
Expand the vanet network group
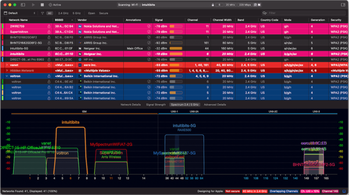pos(7,65)
